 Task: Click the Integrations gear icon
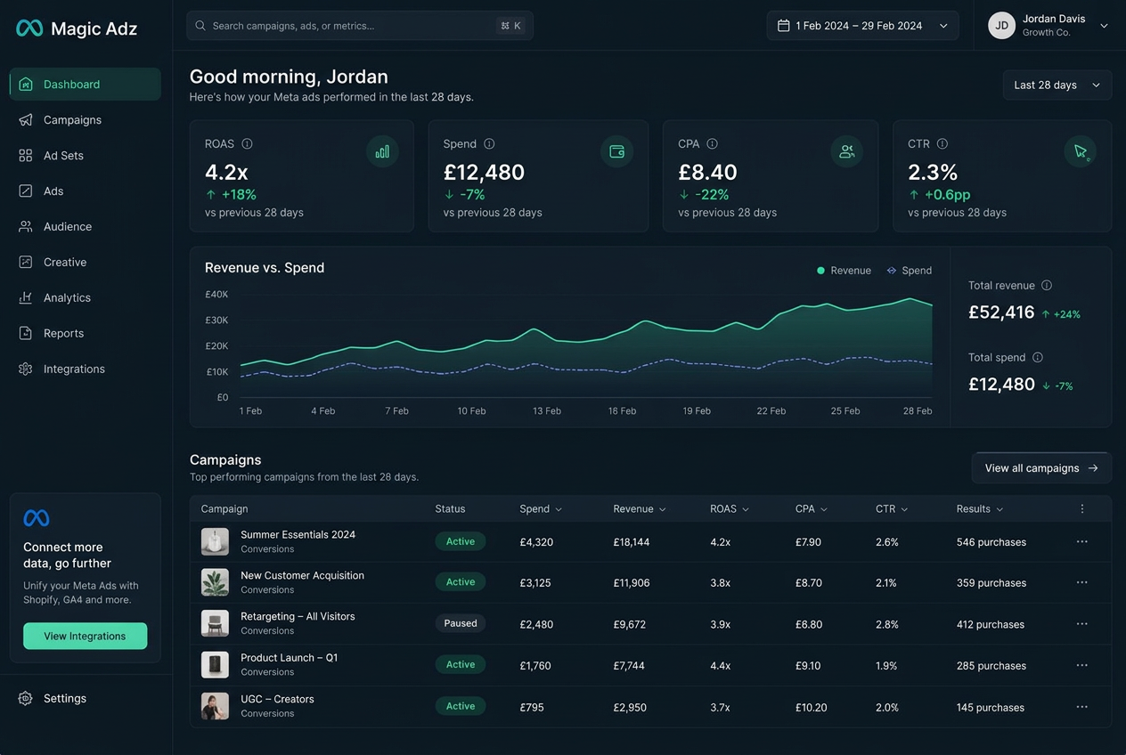[x=26, y=369]
